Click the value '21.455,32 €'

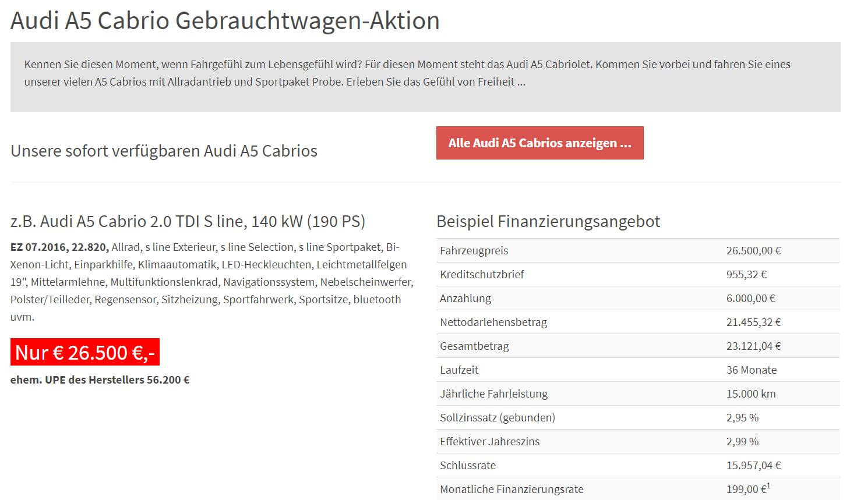coord(753,322)
